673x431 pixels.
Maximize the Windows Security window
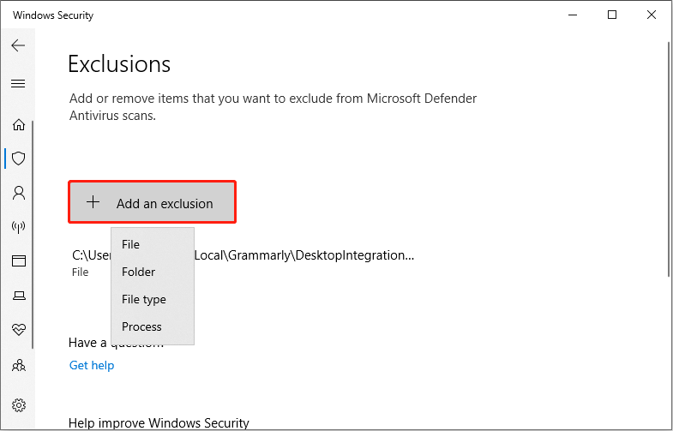[x=612, y=15]
